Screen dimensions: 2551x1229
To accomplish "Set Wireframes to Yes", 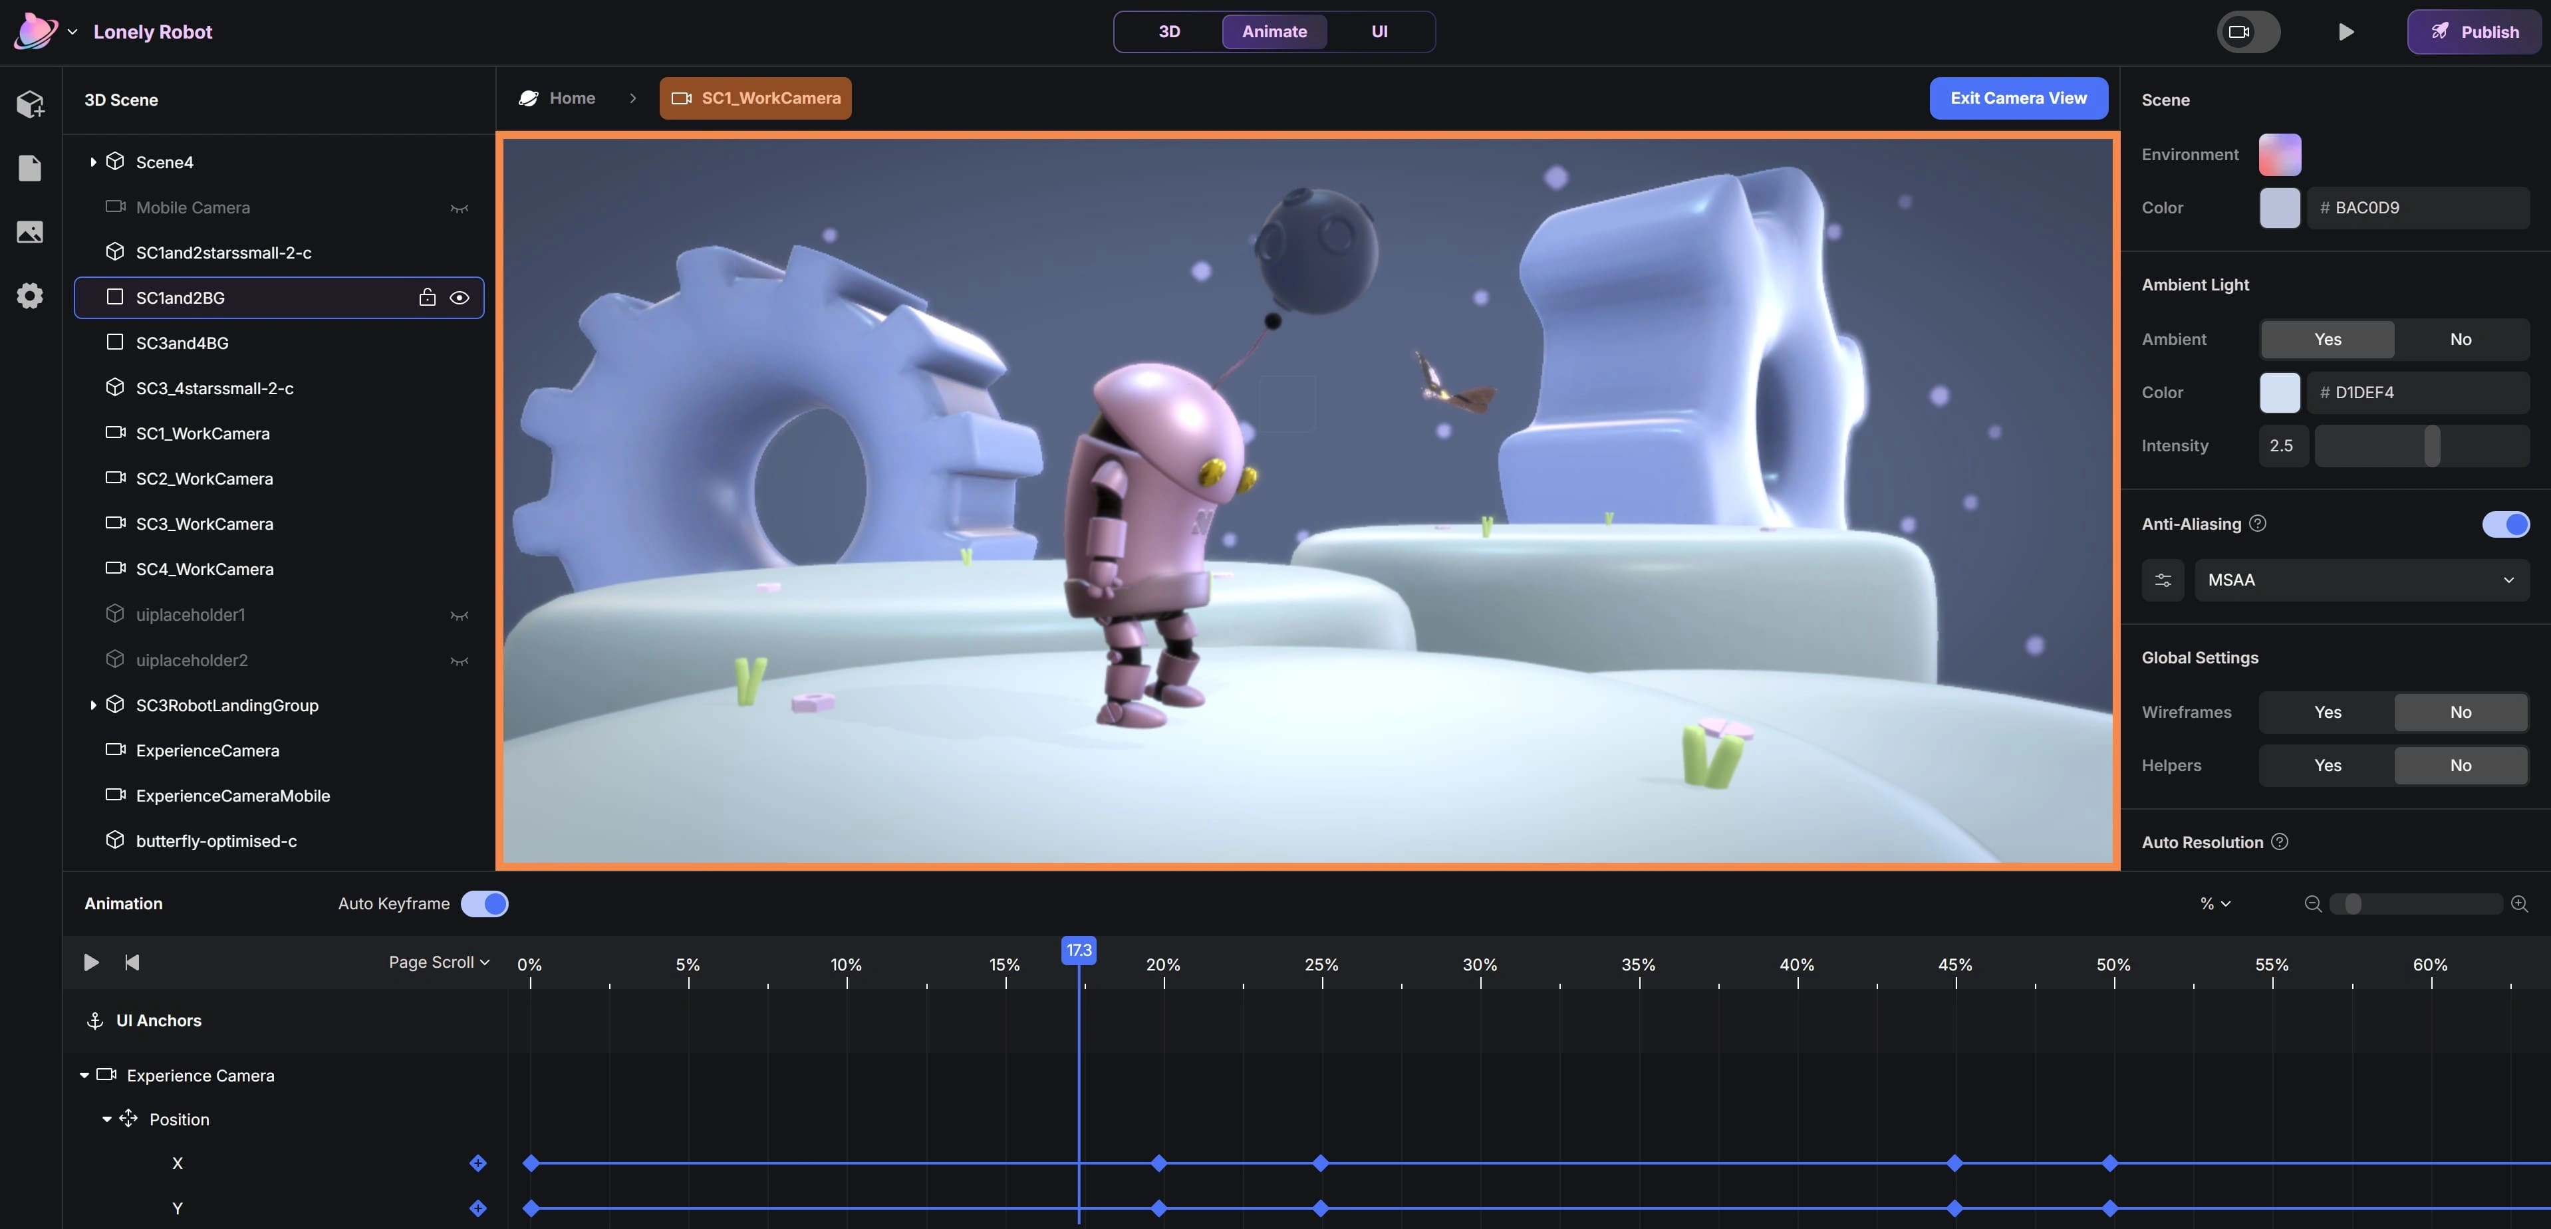I will (x=2327, y=713).
